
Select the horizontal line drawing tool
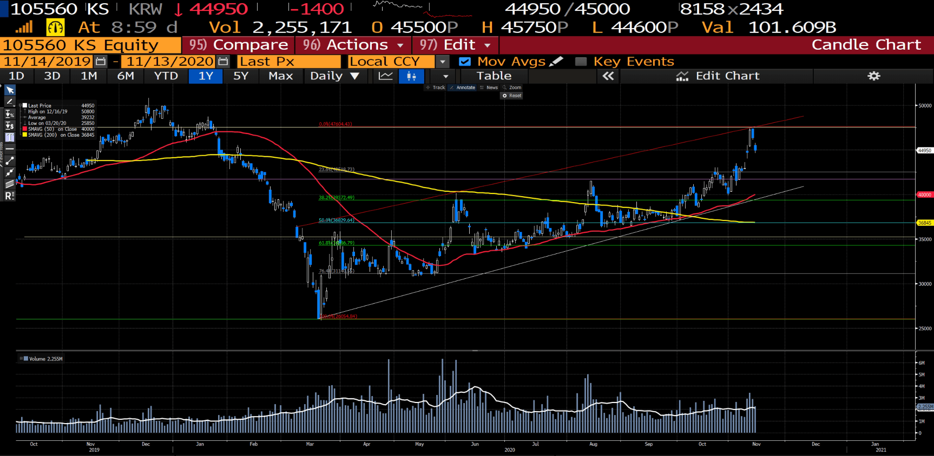10,149
